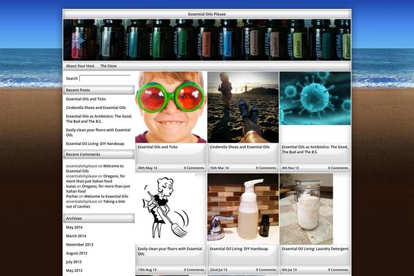Click the date 16th Mar 14
This screenshot has height=276, width=414.
219,168
